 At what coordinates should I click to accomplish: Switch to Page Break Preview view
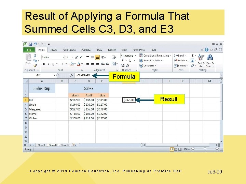tap(180, 149)
